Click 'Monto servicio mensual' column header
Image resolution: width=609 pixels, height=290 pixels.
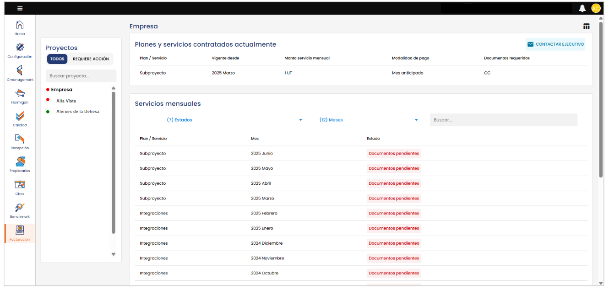[x=307, y=58]
